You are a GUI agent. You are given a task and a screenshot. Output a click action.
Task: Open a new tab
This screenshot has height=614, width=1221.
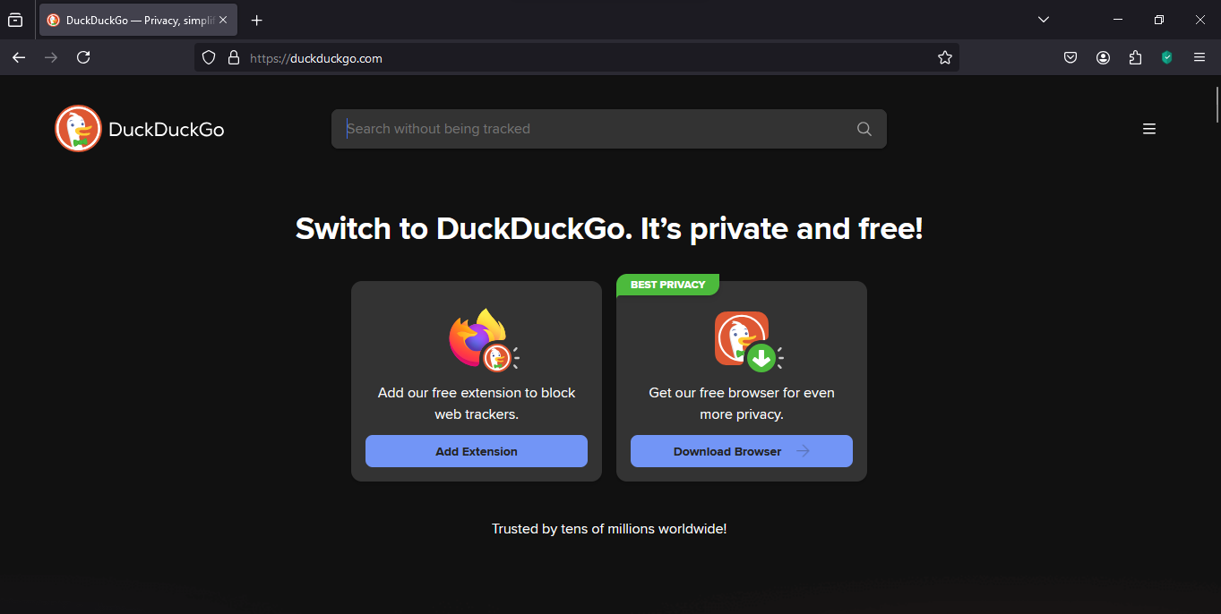pos(257,20)
